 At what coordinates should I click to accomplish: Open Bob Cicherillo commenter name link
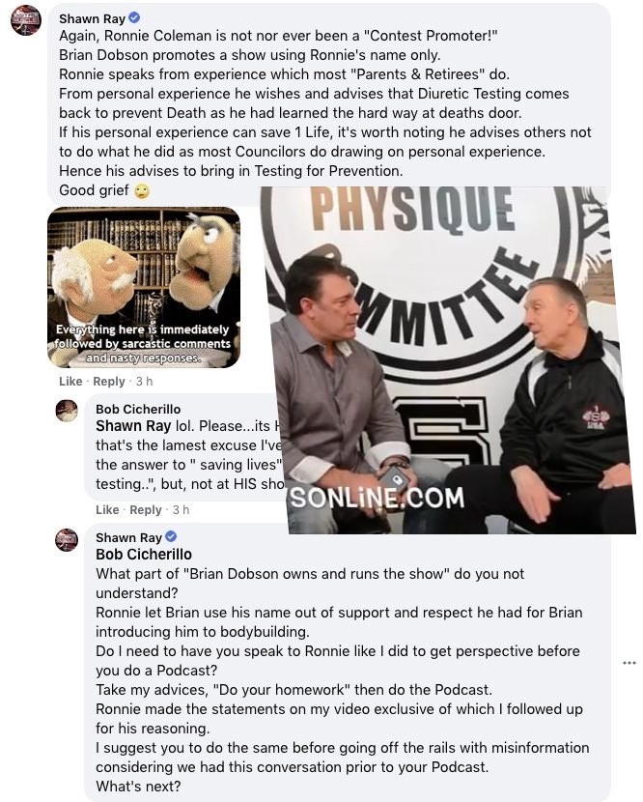(x=138, y=409)
